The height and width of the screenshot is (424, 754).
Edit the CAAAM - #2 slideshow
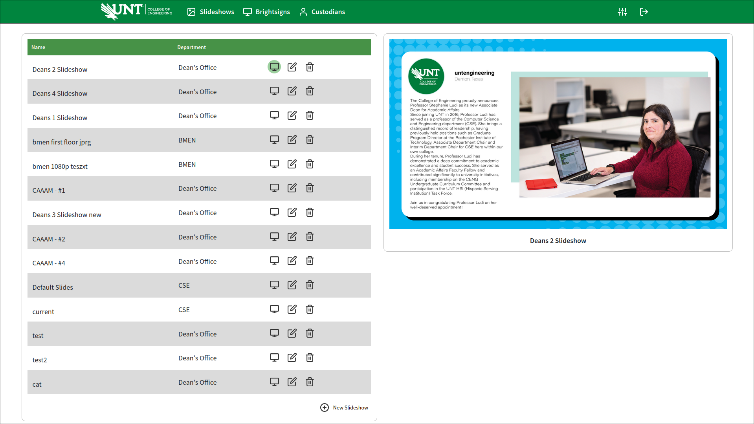pyautogui.click(x=292, y=237)
